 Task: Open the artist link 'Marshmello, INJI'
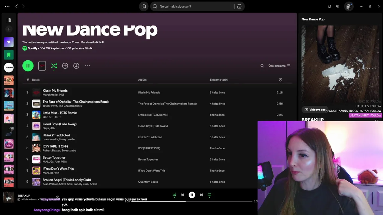53,95
